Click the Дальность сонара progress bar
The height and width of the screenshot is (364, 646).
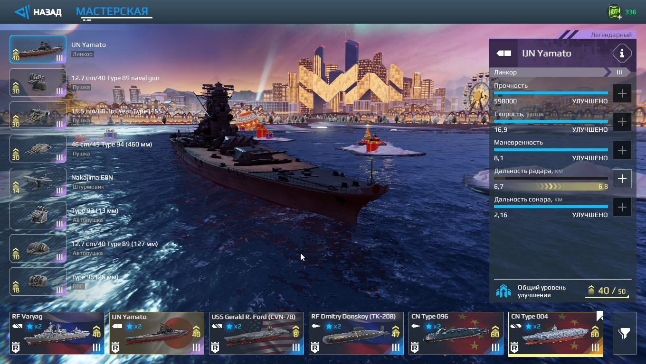[551, 207]
